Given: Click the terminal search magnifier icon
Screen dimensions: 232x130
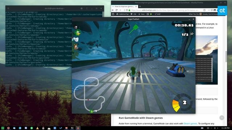Looking at the screenshot, I should click(8, 9).
